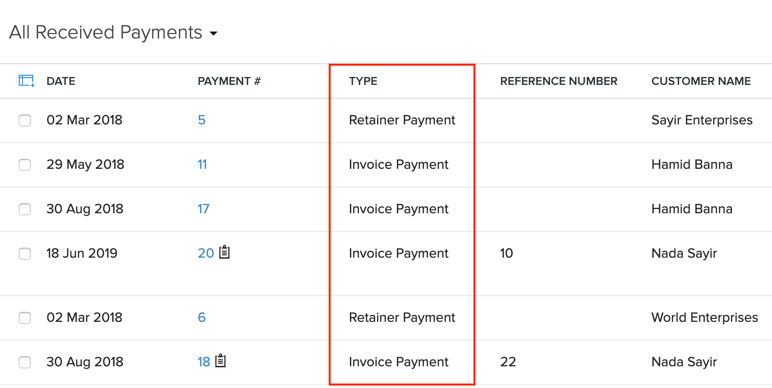The image size is (772, 388).
Task: Open payment number 11
Action: click(203, 164)
